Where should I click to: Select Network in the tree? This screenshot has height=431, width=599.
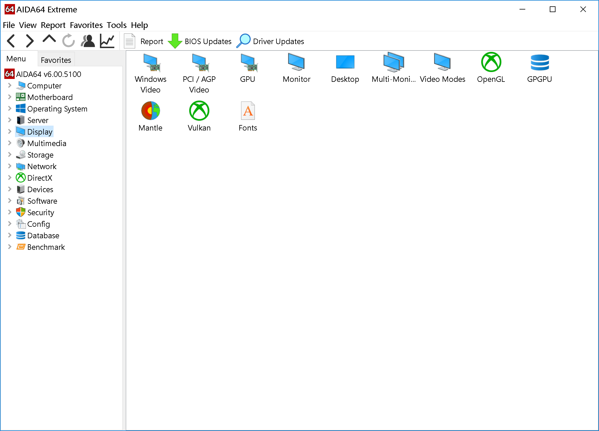coord(36,166)
